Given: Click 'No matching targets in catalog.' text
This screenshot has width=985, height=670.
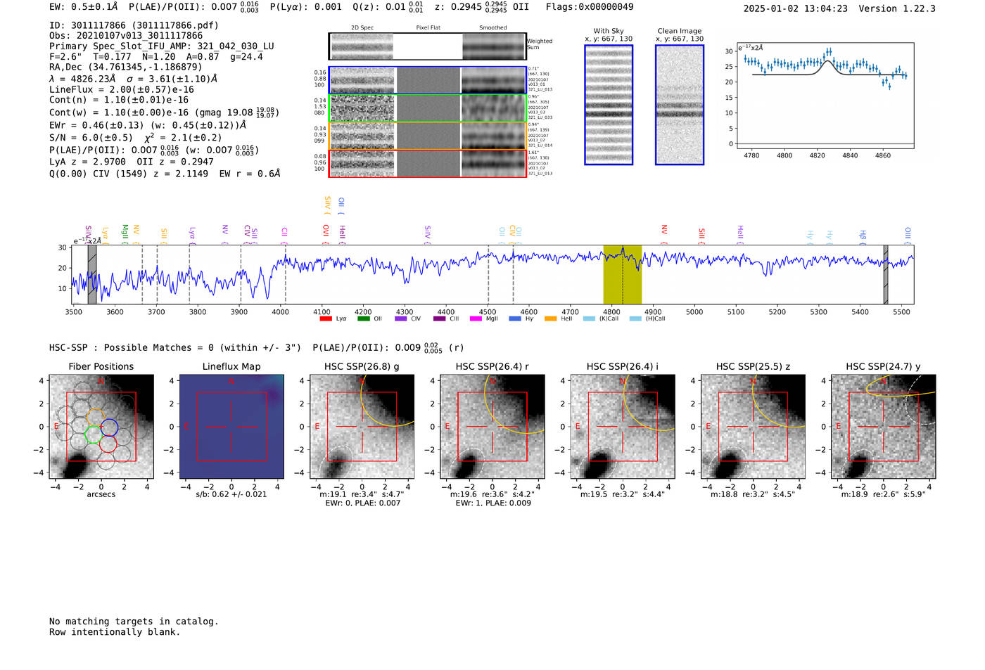Looking at the screenshot, I should pyautogui.click(x=134, y=621).
